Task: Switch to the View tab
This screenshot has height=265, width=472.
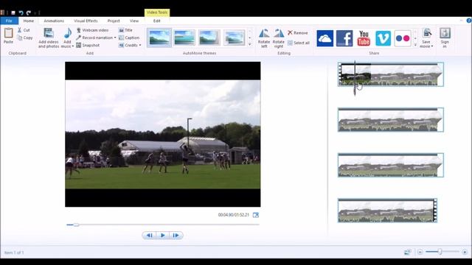Action: (134, 21)
